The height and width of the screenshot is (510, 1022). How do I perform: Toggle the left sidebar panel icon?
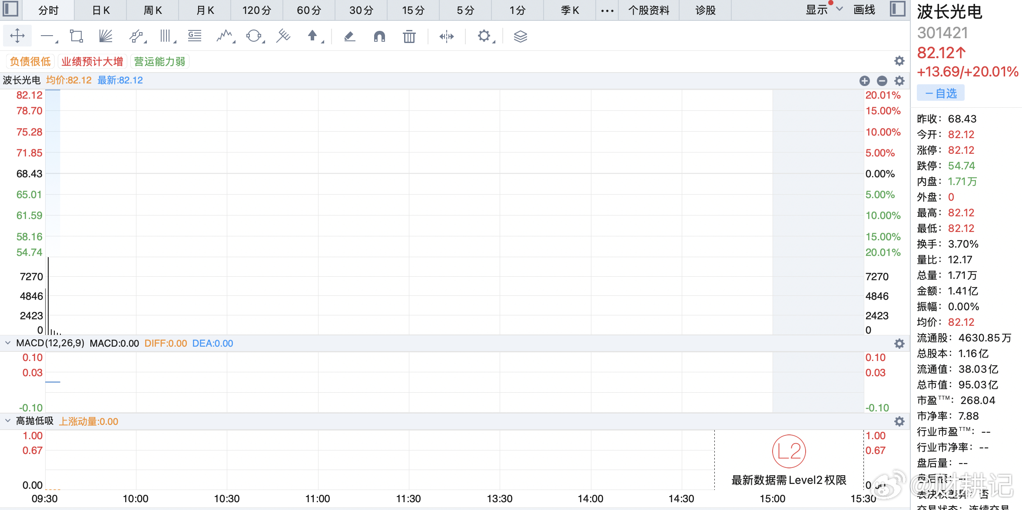coord(10,9)
